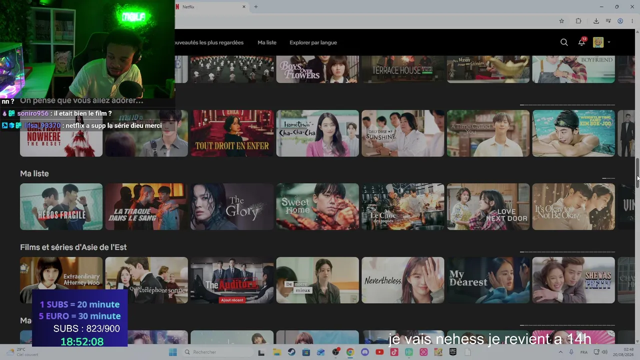Open Quand le téléphone sonne card
640x360 pixels.
click(146, 280)
